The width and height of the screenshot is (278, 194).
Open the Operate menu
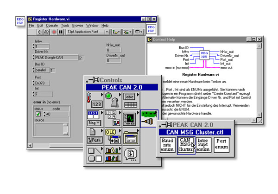pyautogui.click(x=52, y=25)
